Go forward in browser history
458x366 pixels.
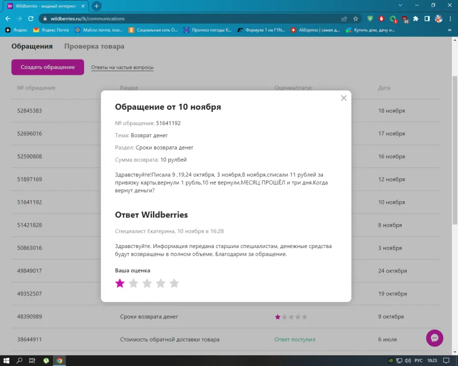click(19, 19)
